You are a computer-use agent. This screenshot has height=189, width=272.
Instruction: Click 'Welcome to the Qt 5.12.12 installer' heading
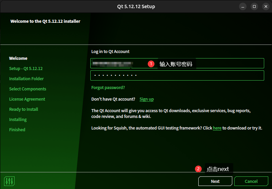45,21
